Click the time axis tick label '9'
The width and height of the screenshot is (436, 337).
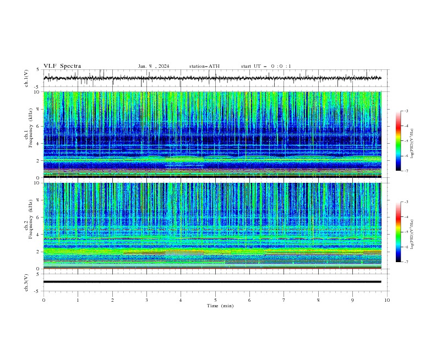tap(352, 300)
